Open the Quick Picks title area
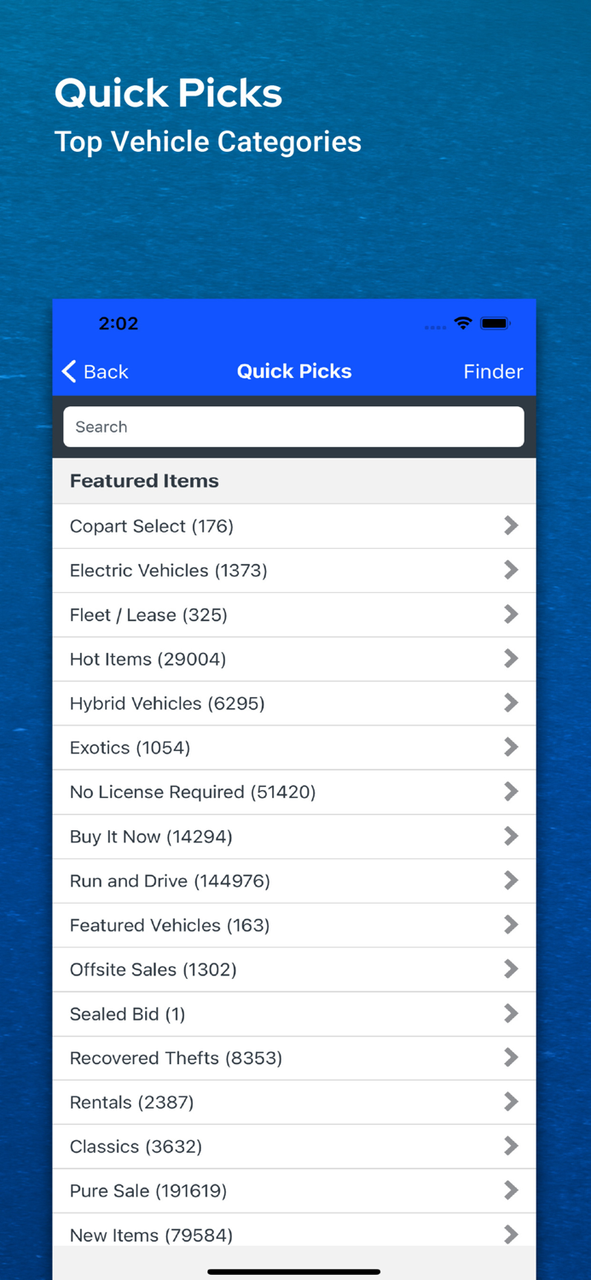 [294, 371]
